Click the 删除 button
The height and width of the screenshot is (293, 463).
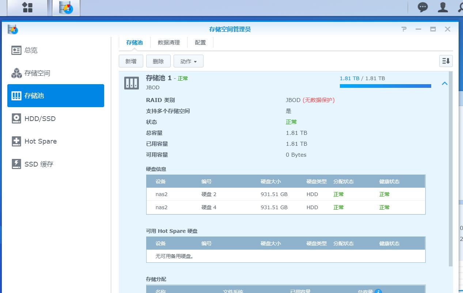coord(158,61)
